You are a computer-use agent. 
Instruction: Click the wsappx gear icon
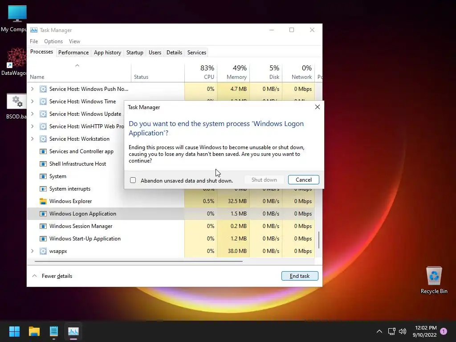coord(43,251)
